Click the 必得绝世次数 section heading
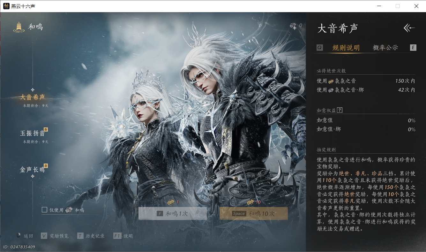Screen dimensions: 426x252 coord(331,71)
